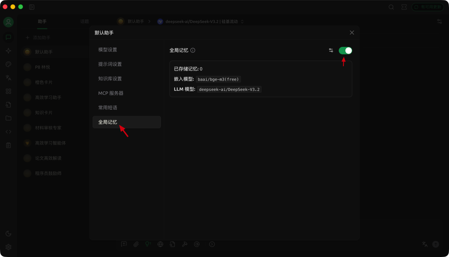The height and width of the screenshot is (257, 449).
Task: Open MCP tools with the hammer icon
Action: coord(185,244)
